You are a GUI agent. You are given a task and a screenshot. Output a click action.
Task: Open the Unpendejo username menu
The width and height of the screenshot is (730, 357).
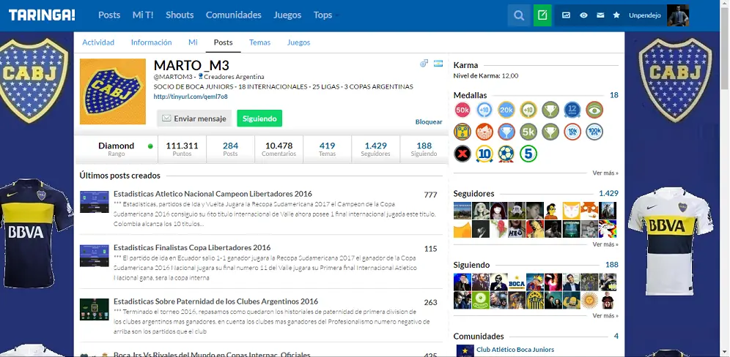coord(645,15)
